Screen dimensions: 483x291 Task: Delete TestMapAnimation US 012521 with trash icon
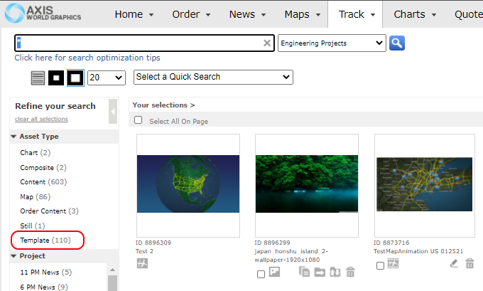[470, 264]
